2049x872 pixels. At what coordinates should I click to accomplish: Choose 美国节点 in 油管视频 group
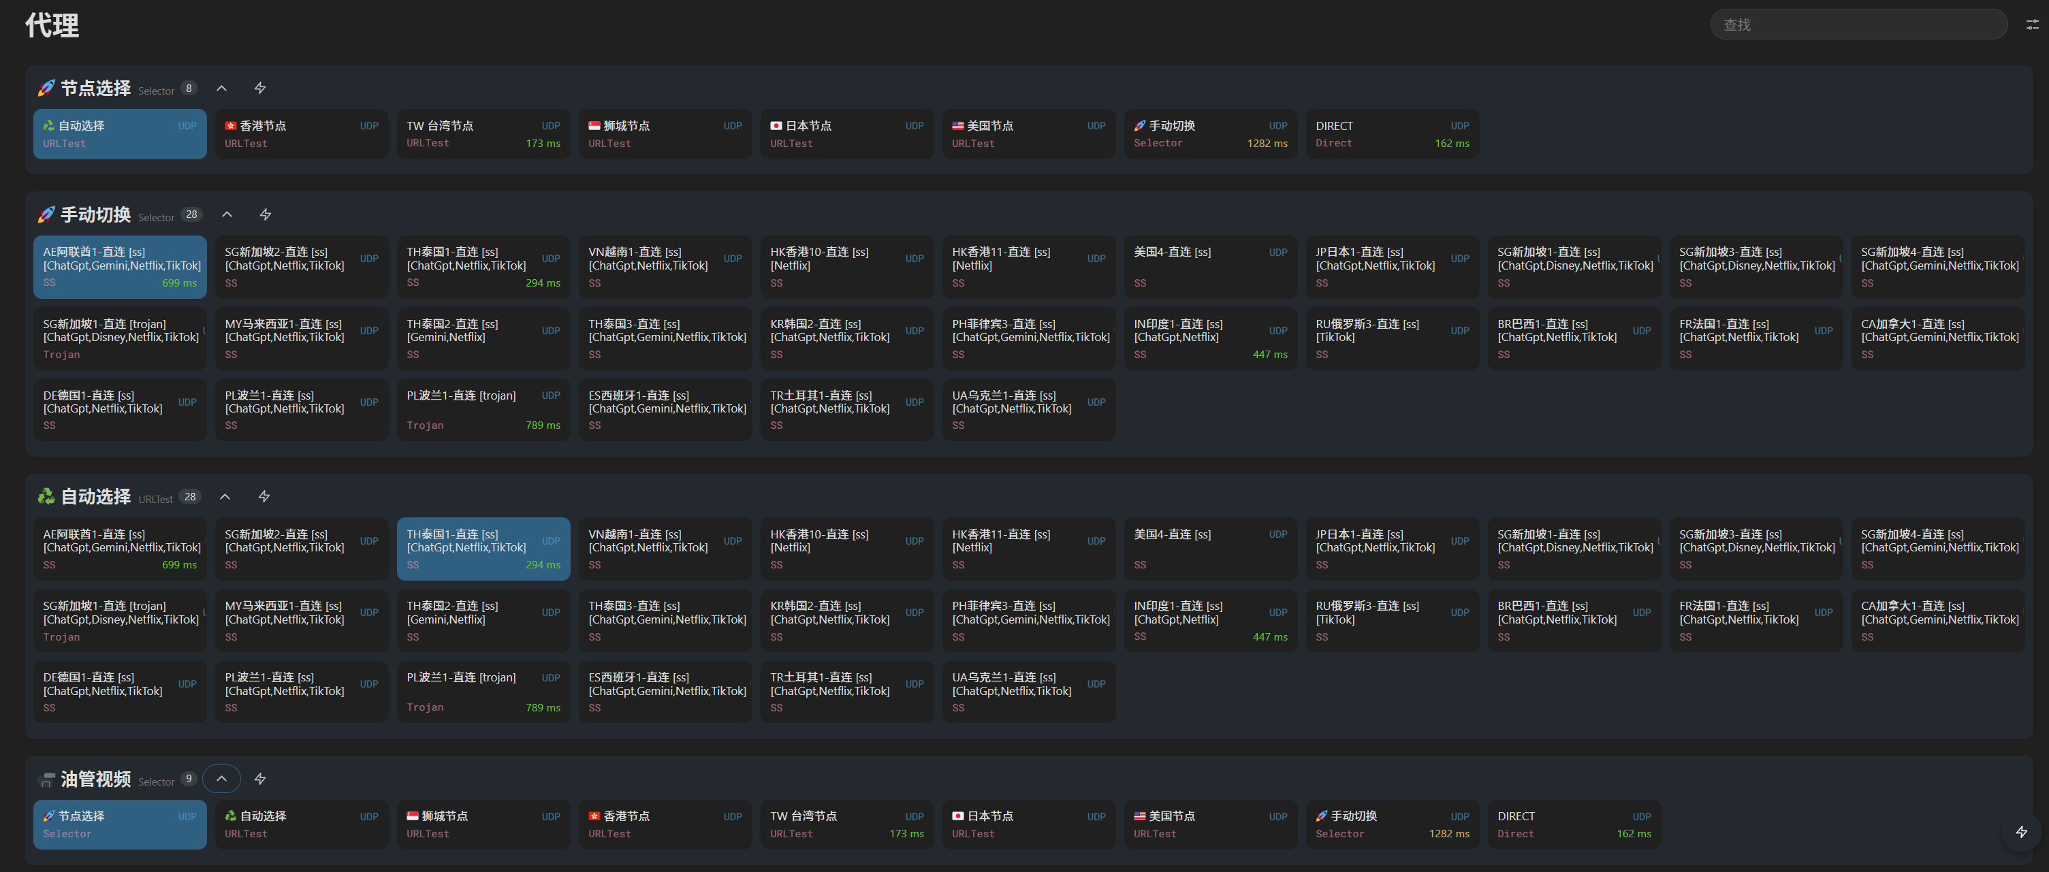[1210, 824]
